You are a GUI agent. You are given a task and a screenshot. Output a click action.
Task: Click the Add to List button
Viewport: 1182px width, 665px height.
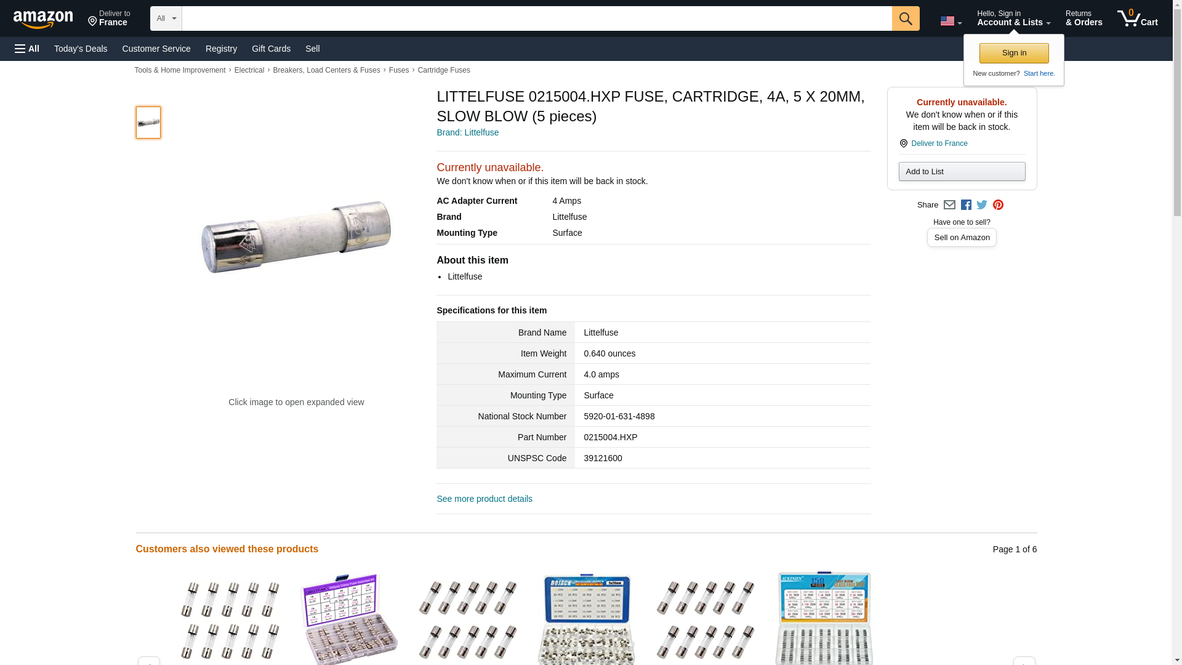[x=962, y=171]
